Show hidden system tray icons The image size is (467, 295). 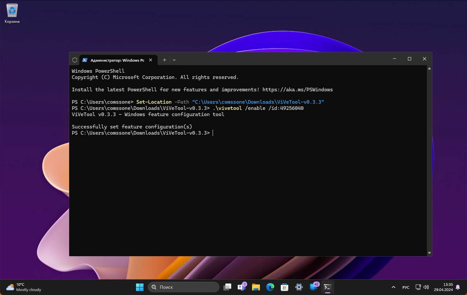pos(394,287)
